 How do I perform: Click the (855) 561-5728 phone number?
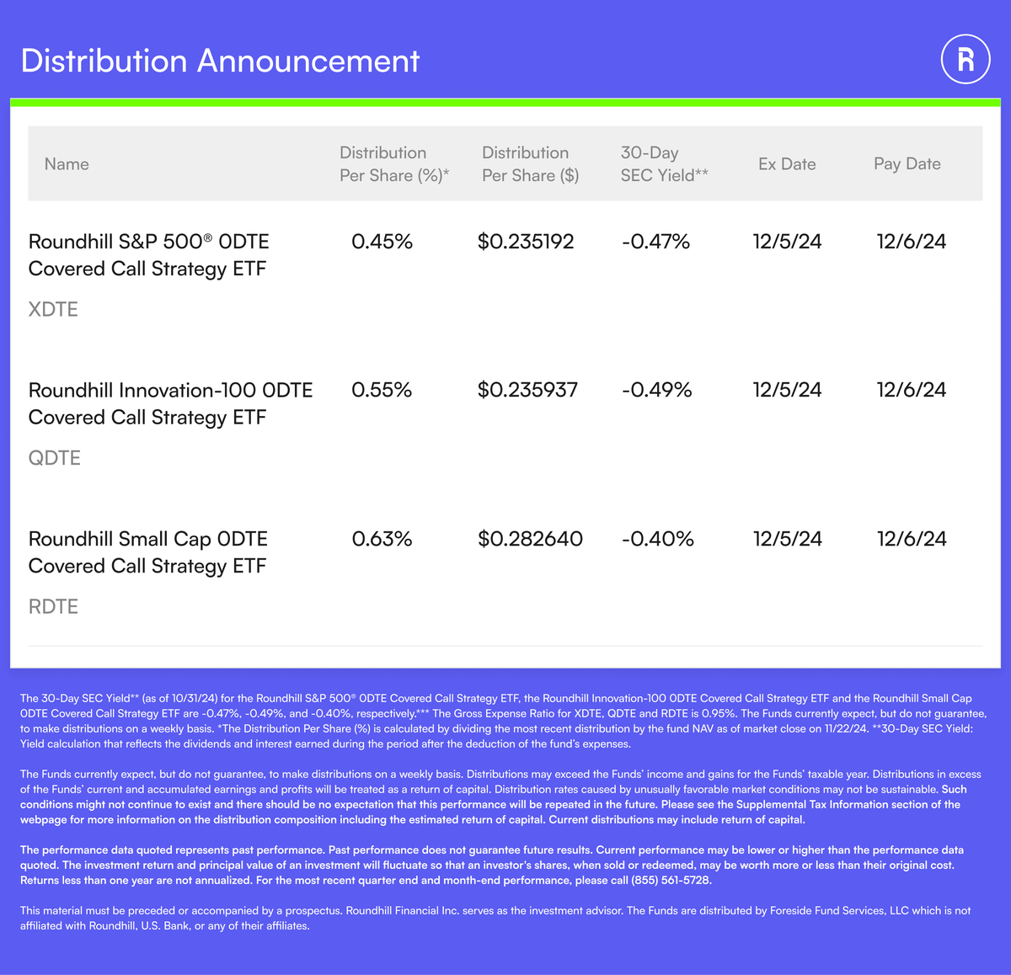[x=671, y=881]
